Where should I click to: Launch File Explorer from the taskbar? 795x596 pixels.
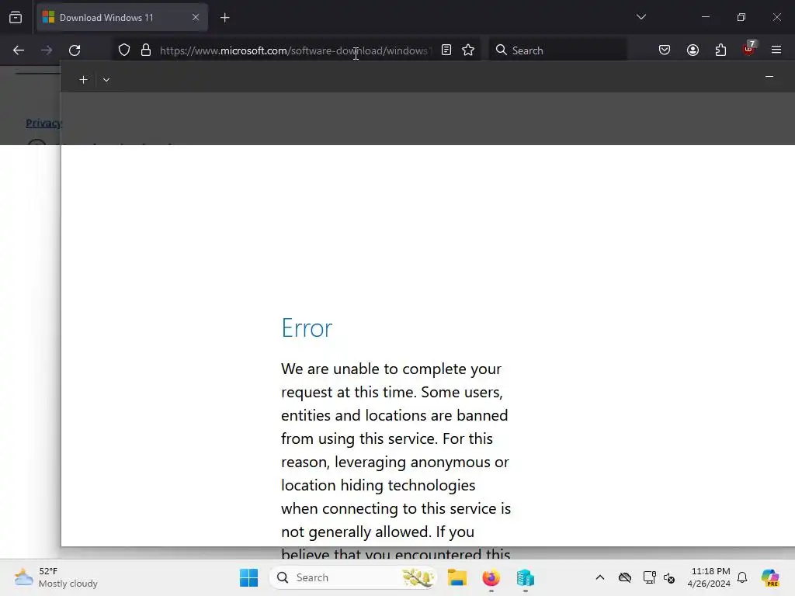pyautogui.click(x=457, y=577)
